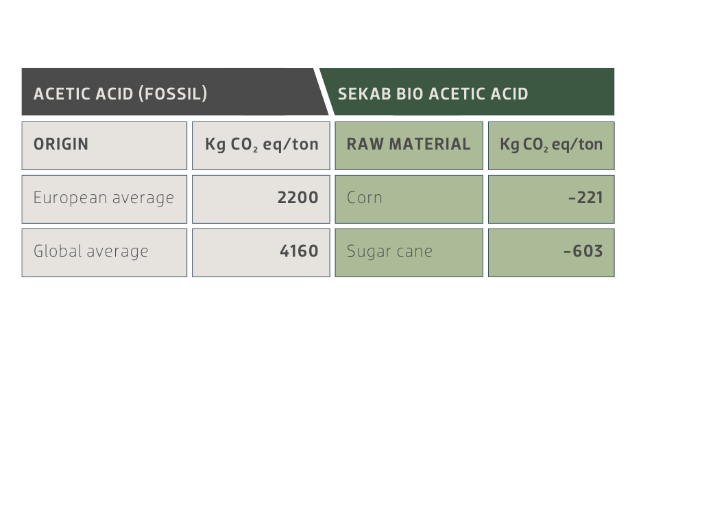Click the word FOSSIL in the grey banner
The image size is (702, 527).
point(173,94)
